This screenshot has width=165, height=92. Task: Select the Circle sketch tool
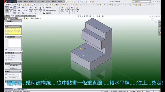click(x=19, y=8)
